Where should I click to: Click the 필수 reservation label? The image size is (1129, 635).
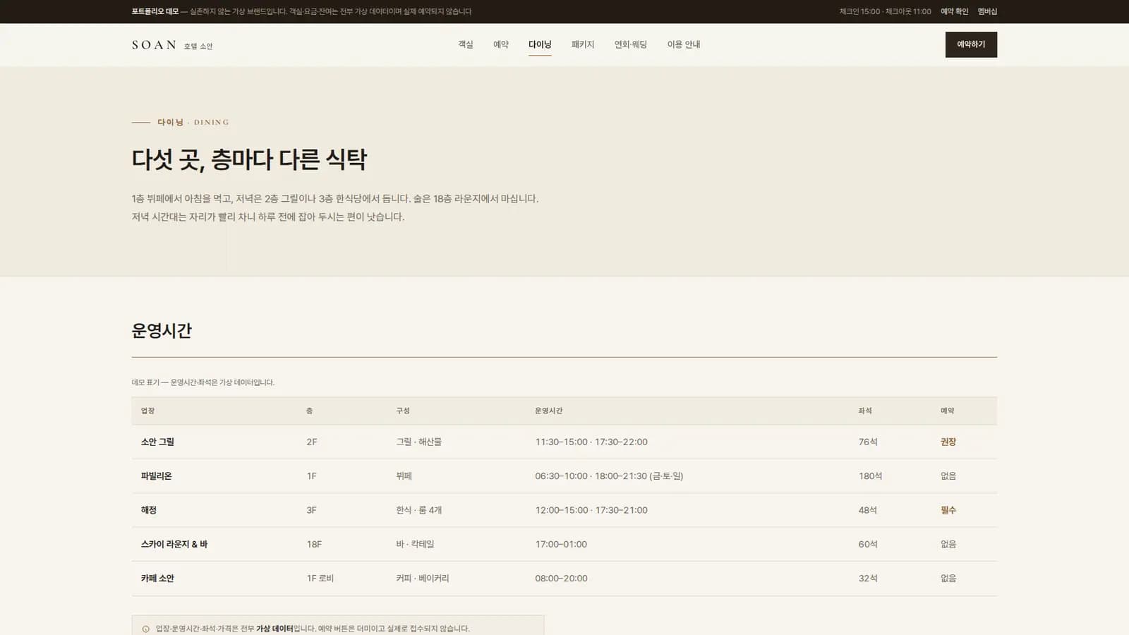pyautogui.click(x=948, y=510)
